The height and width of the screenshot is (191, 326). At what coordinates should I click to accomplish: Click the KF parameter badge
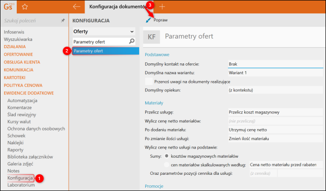click(152, 37)
